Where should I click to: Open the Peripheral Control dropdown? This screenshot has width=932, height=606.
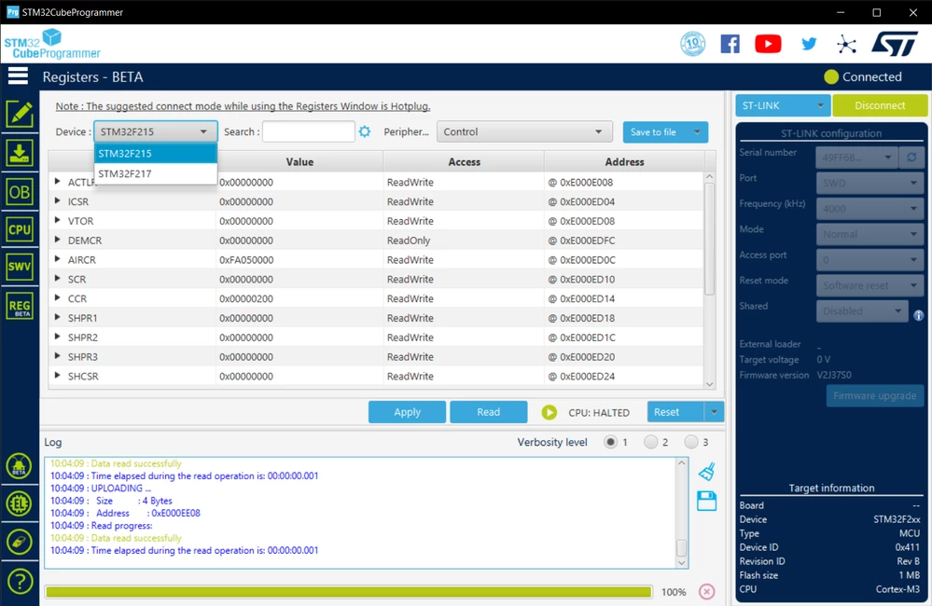pyautogui.click(x=524, y=131)
